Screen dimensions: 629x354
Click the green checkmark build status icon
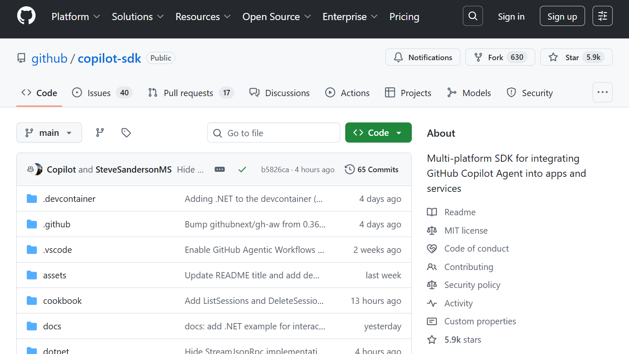pyautogui.click(x=242, y=169)
